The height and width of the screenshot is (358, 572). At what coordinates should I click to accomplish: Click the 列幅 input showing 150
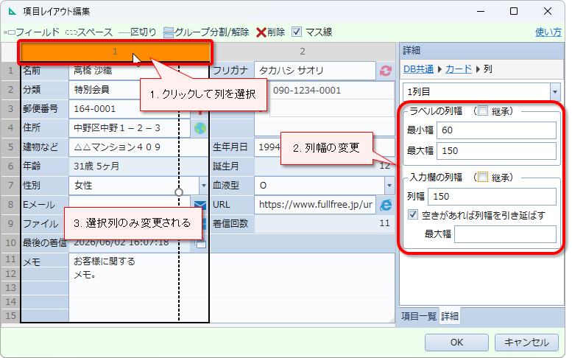[x=492, y=197]
